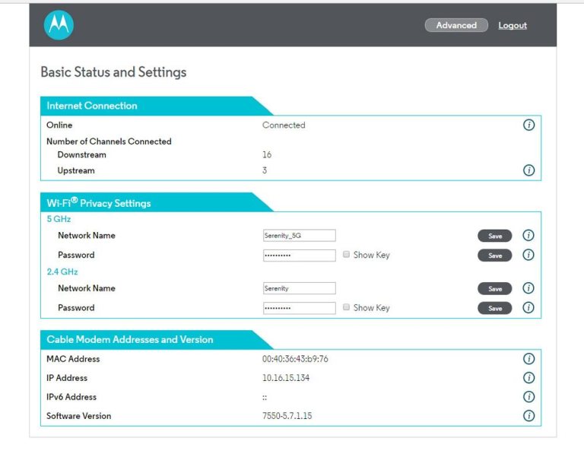
Task: Switch to the Advanced settings page
Action: tap(456, 25)
